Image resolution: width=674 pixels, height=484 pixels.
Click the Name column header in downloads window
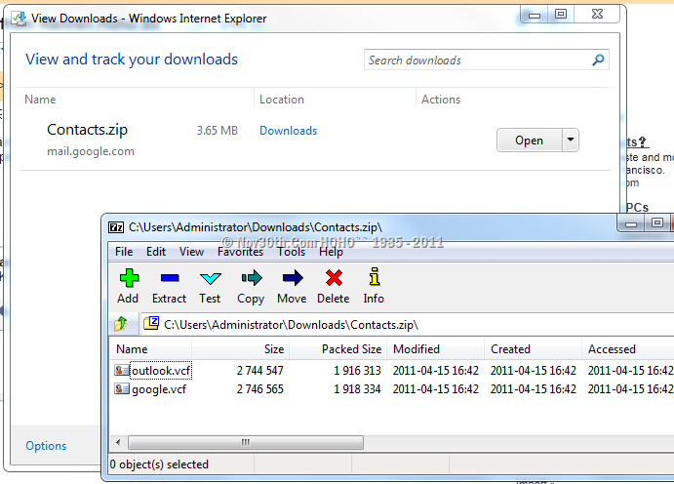tap(40, 100)
